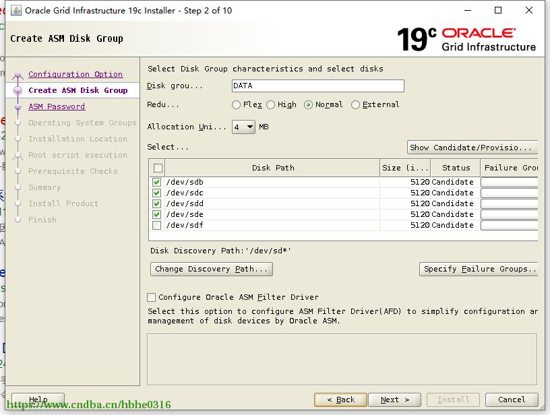This screenshot has height=415, width=550.
Task: Minimize the installer window
Action: tap(468, 11)
